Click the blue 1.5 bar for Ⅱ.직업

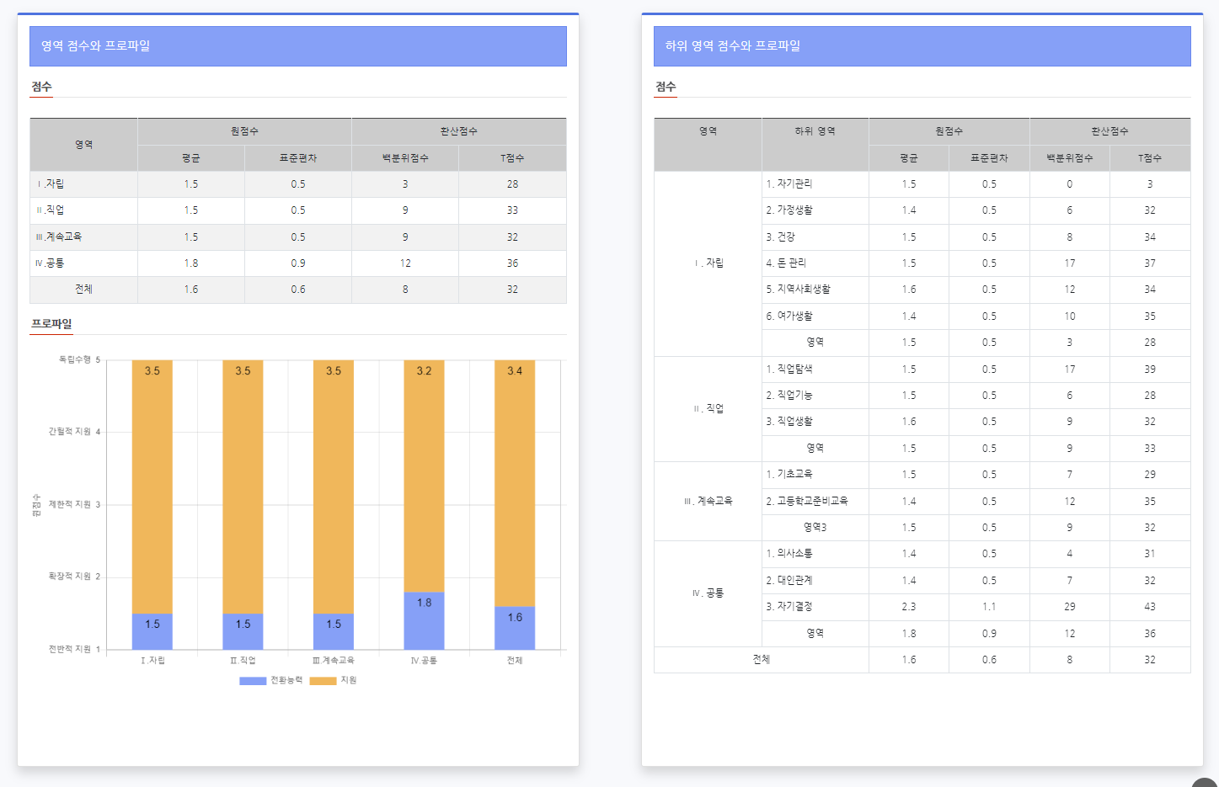tap(243, 631)
